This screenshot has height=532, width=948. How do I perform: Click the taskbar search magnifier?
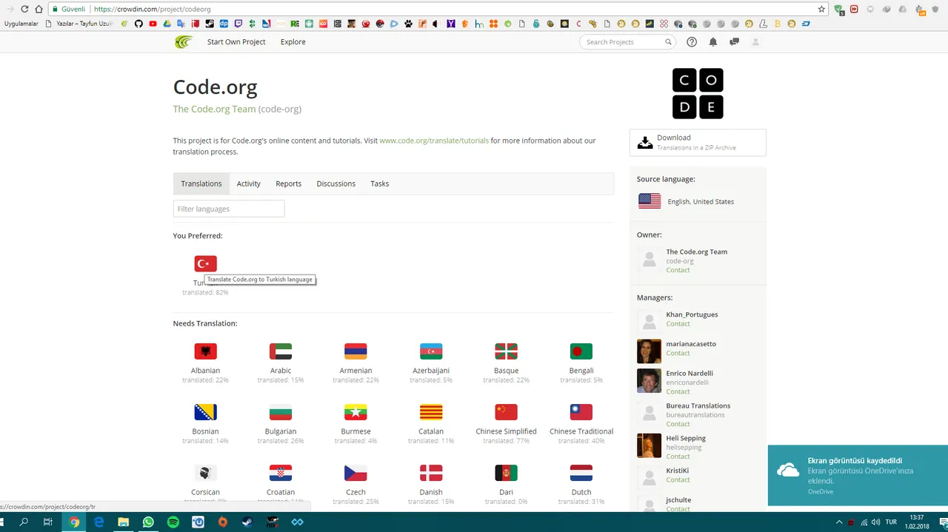(x=24, y=522)
